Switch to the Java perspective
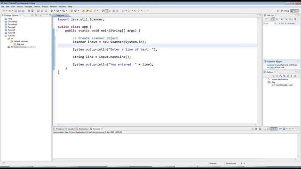The height and width of the screenshot is (169, 301). 294,11
